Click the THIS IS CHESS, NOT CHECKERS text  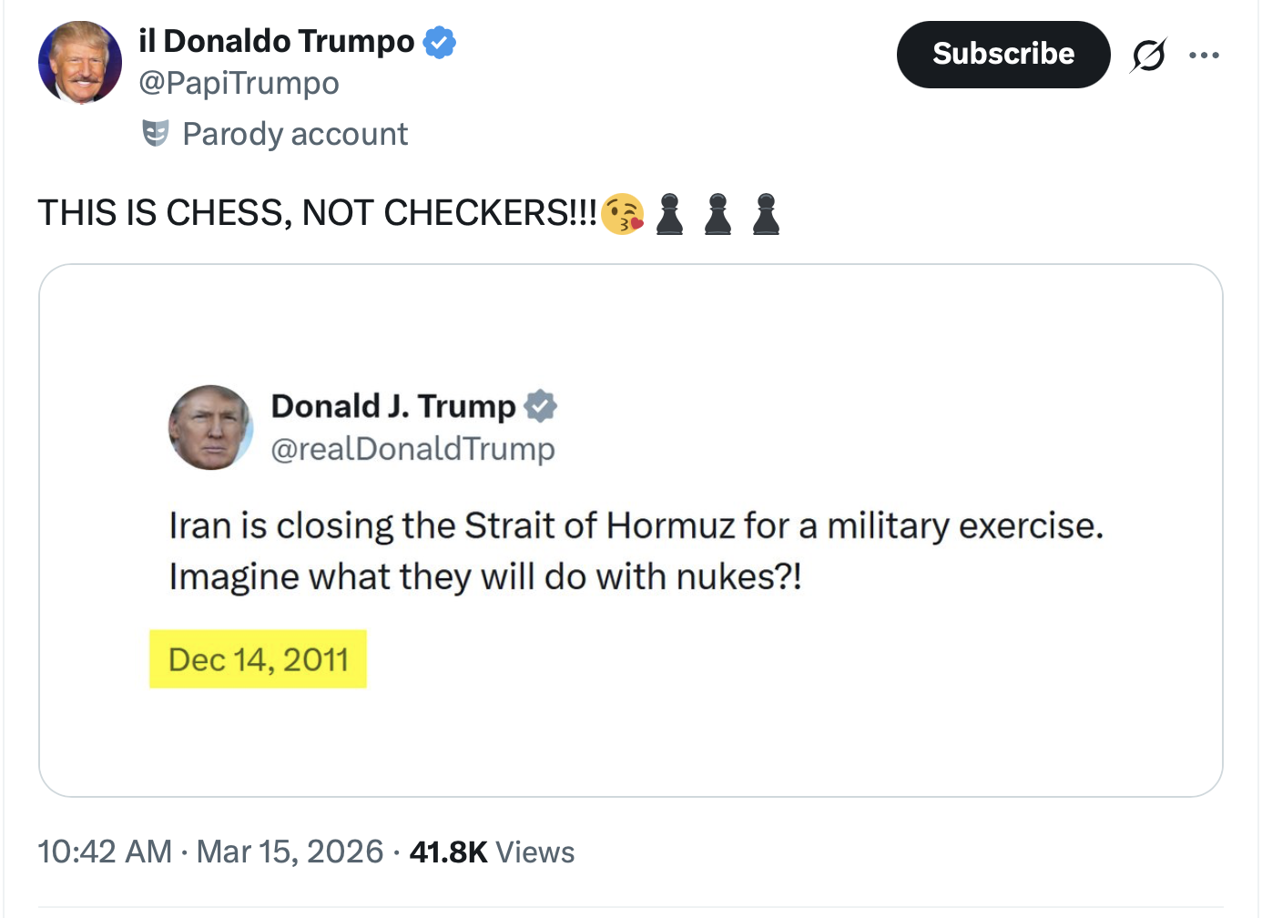pyautogui.click(x=317, y=213)
